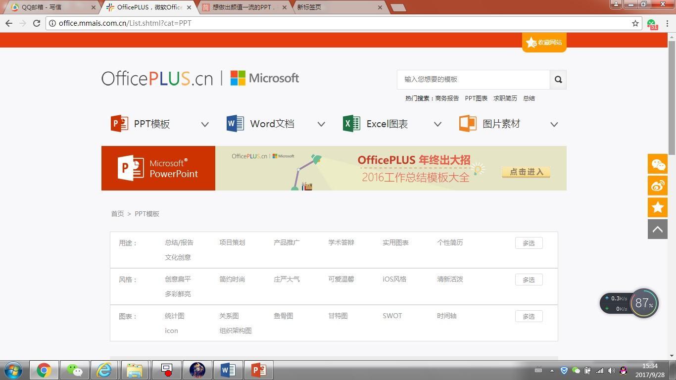The height and width of the screenshot is (380, 676).
Task: Open File Explorer from the taskbar
Action: click(135, 370)
